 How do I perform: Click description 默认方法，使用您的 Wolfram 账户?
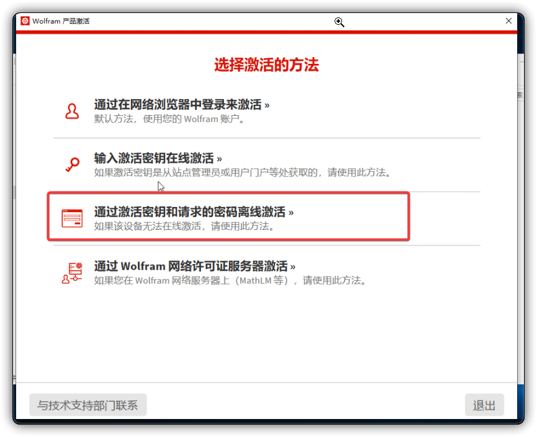(169, 119)
